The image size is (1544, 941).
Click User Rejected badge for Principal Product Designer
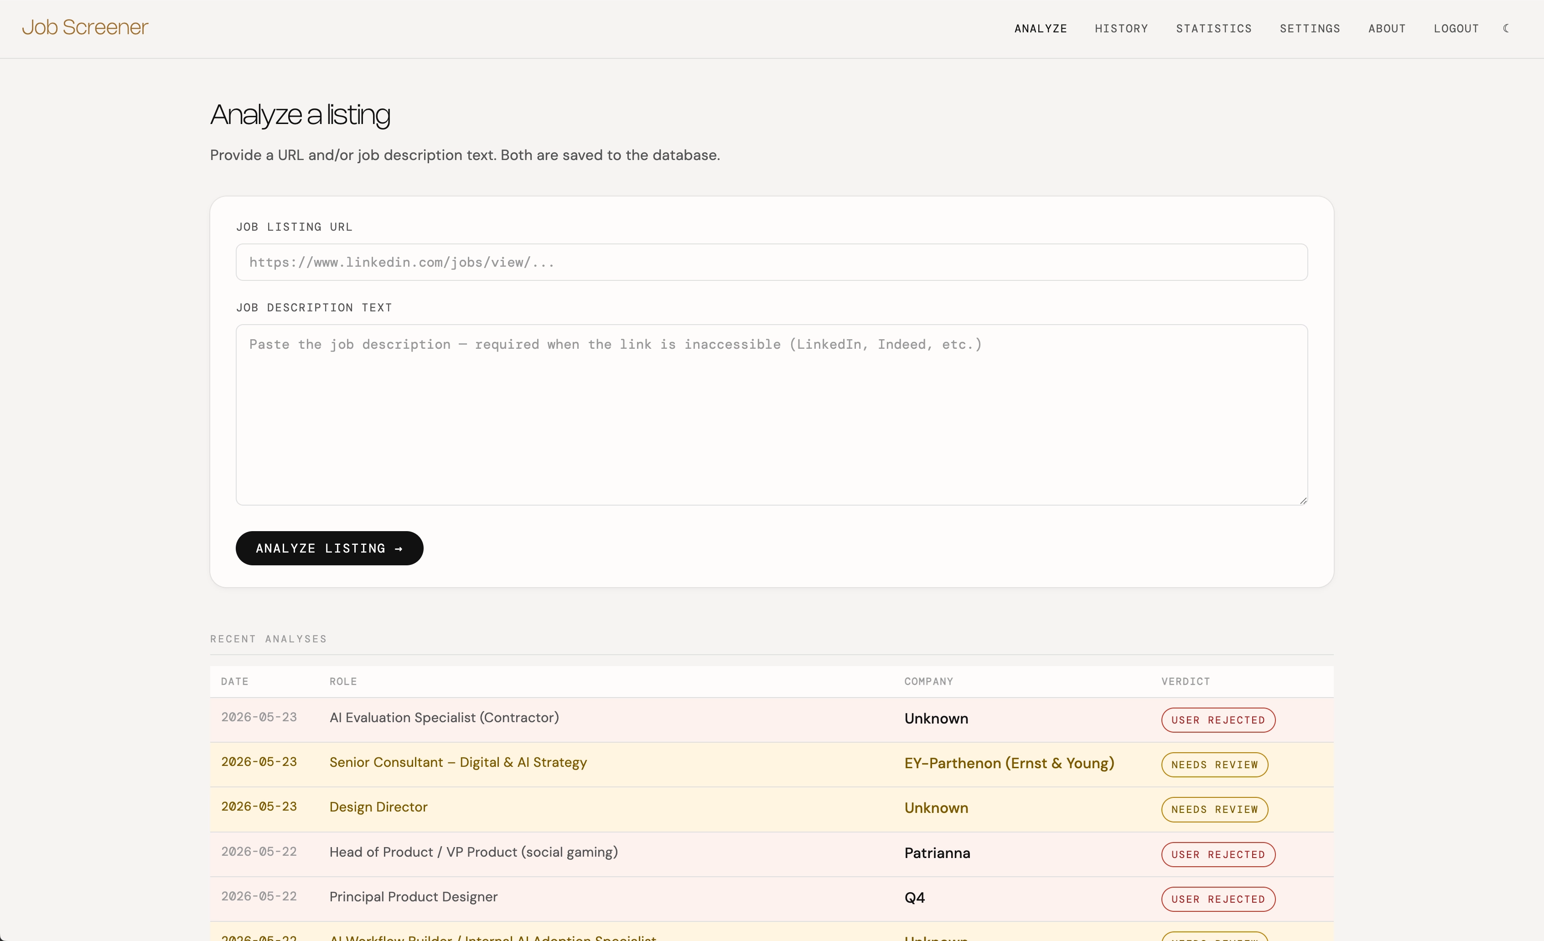pyautogui.click(x=1218, y=899)
